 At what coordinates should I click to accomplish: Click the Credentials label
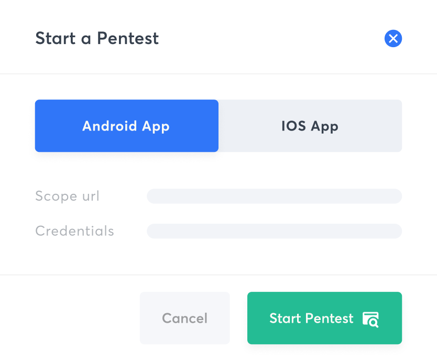click(75, 231)
